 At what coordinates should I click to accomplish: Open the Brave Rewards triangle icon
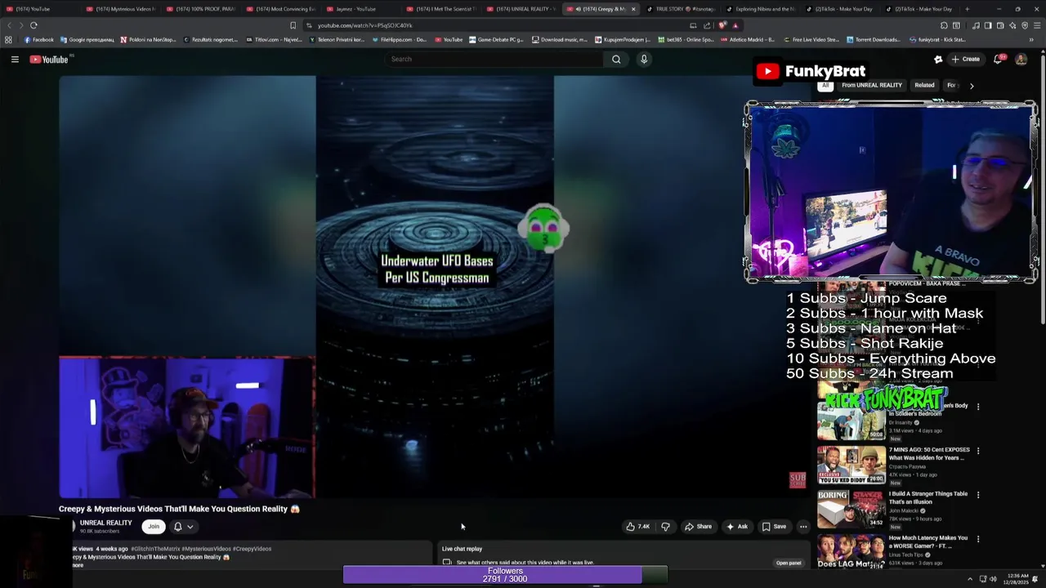[x=735, y=25]
